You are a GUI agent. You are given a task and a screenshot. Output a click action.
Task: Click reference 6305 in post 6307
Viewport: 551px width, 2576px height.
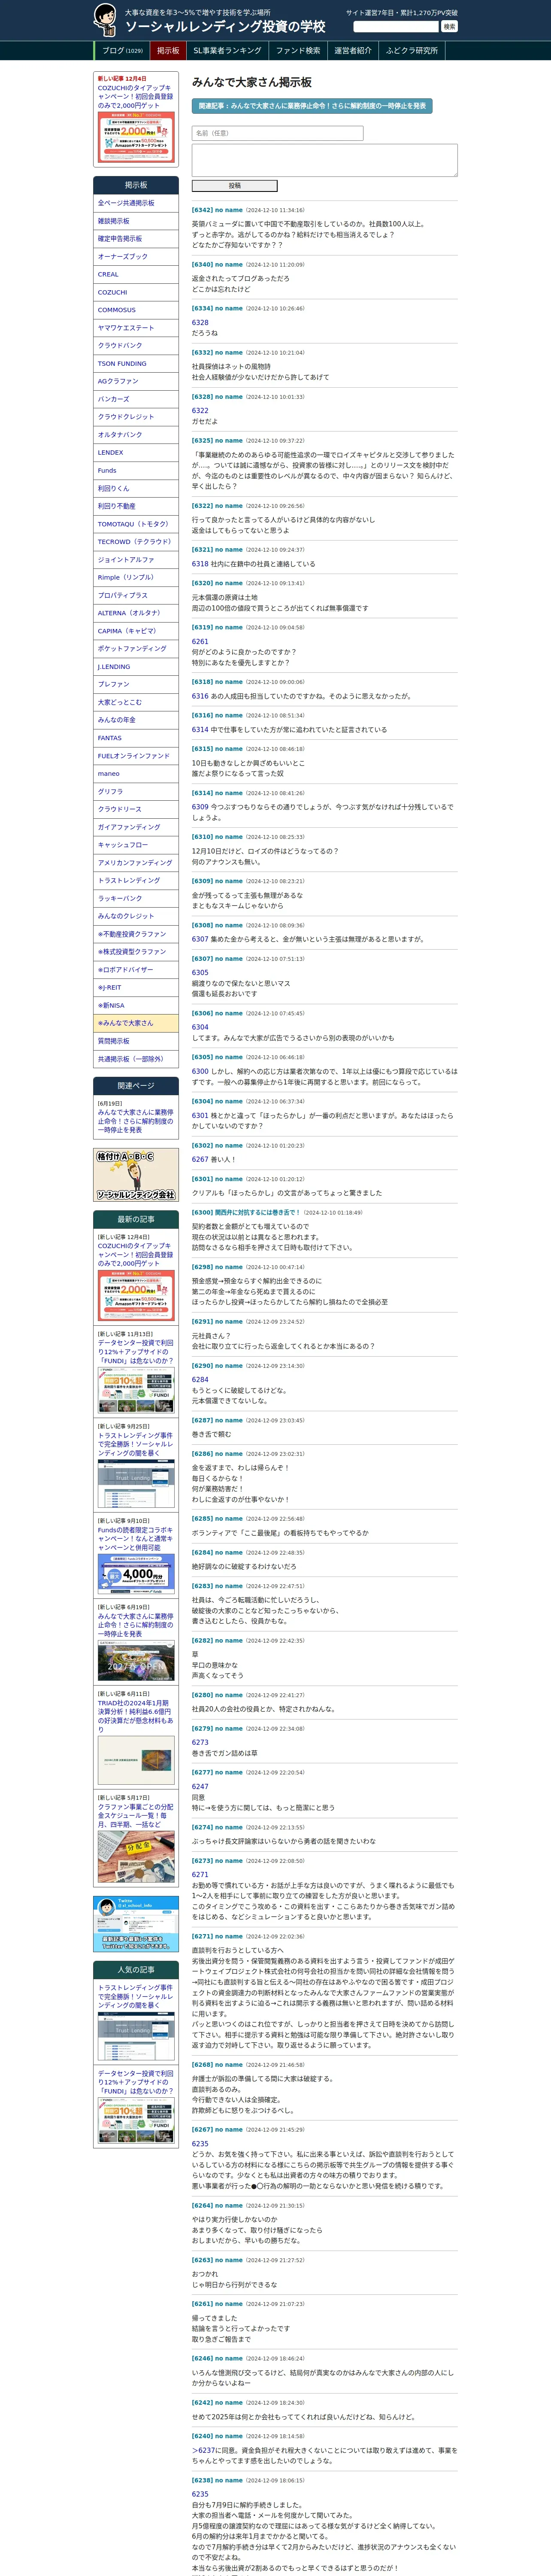(200, 973)
